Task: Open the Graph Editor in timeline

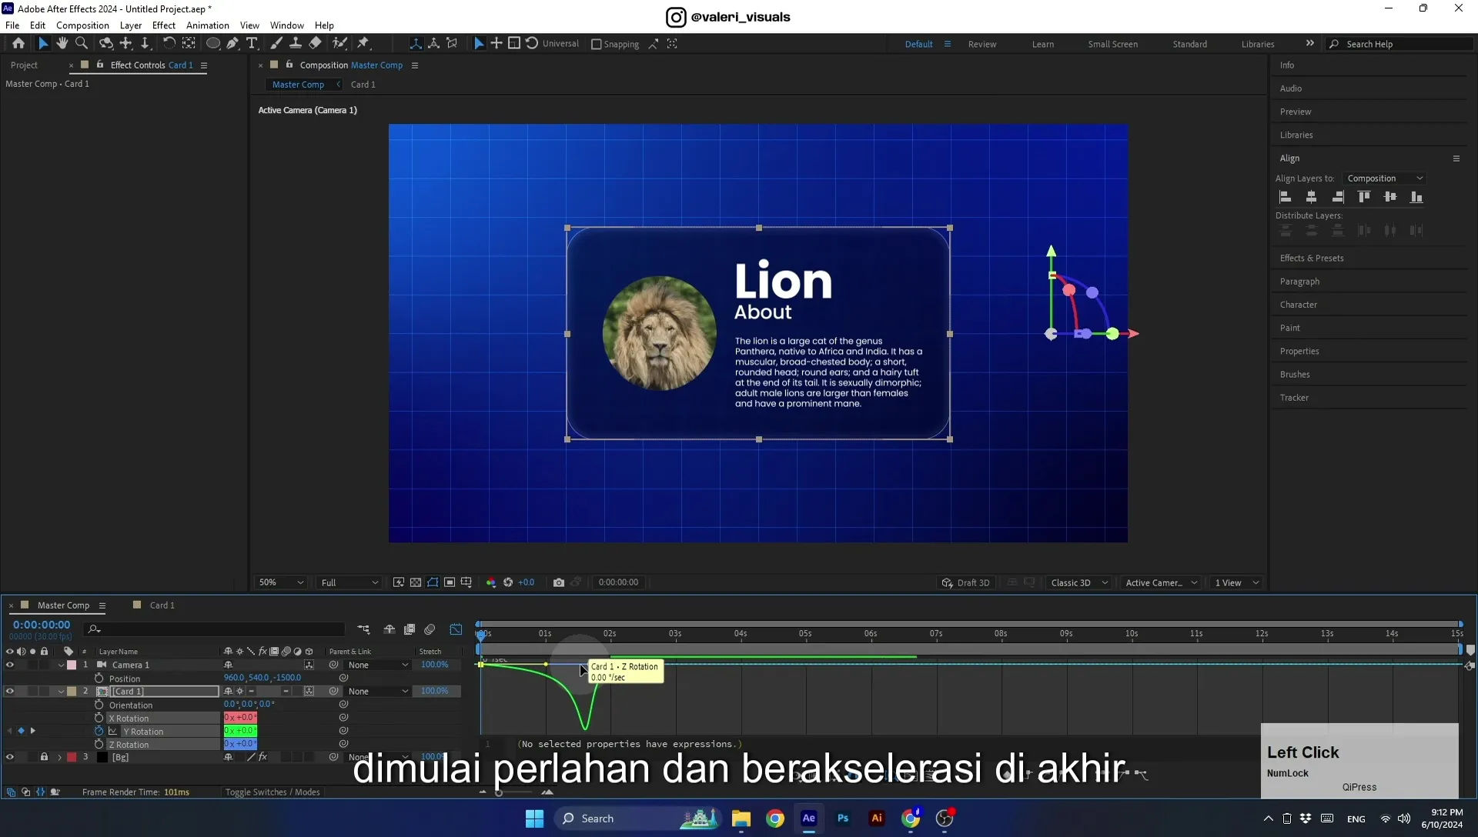Action: point(456,629)
